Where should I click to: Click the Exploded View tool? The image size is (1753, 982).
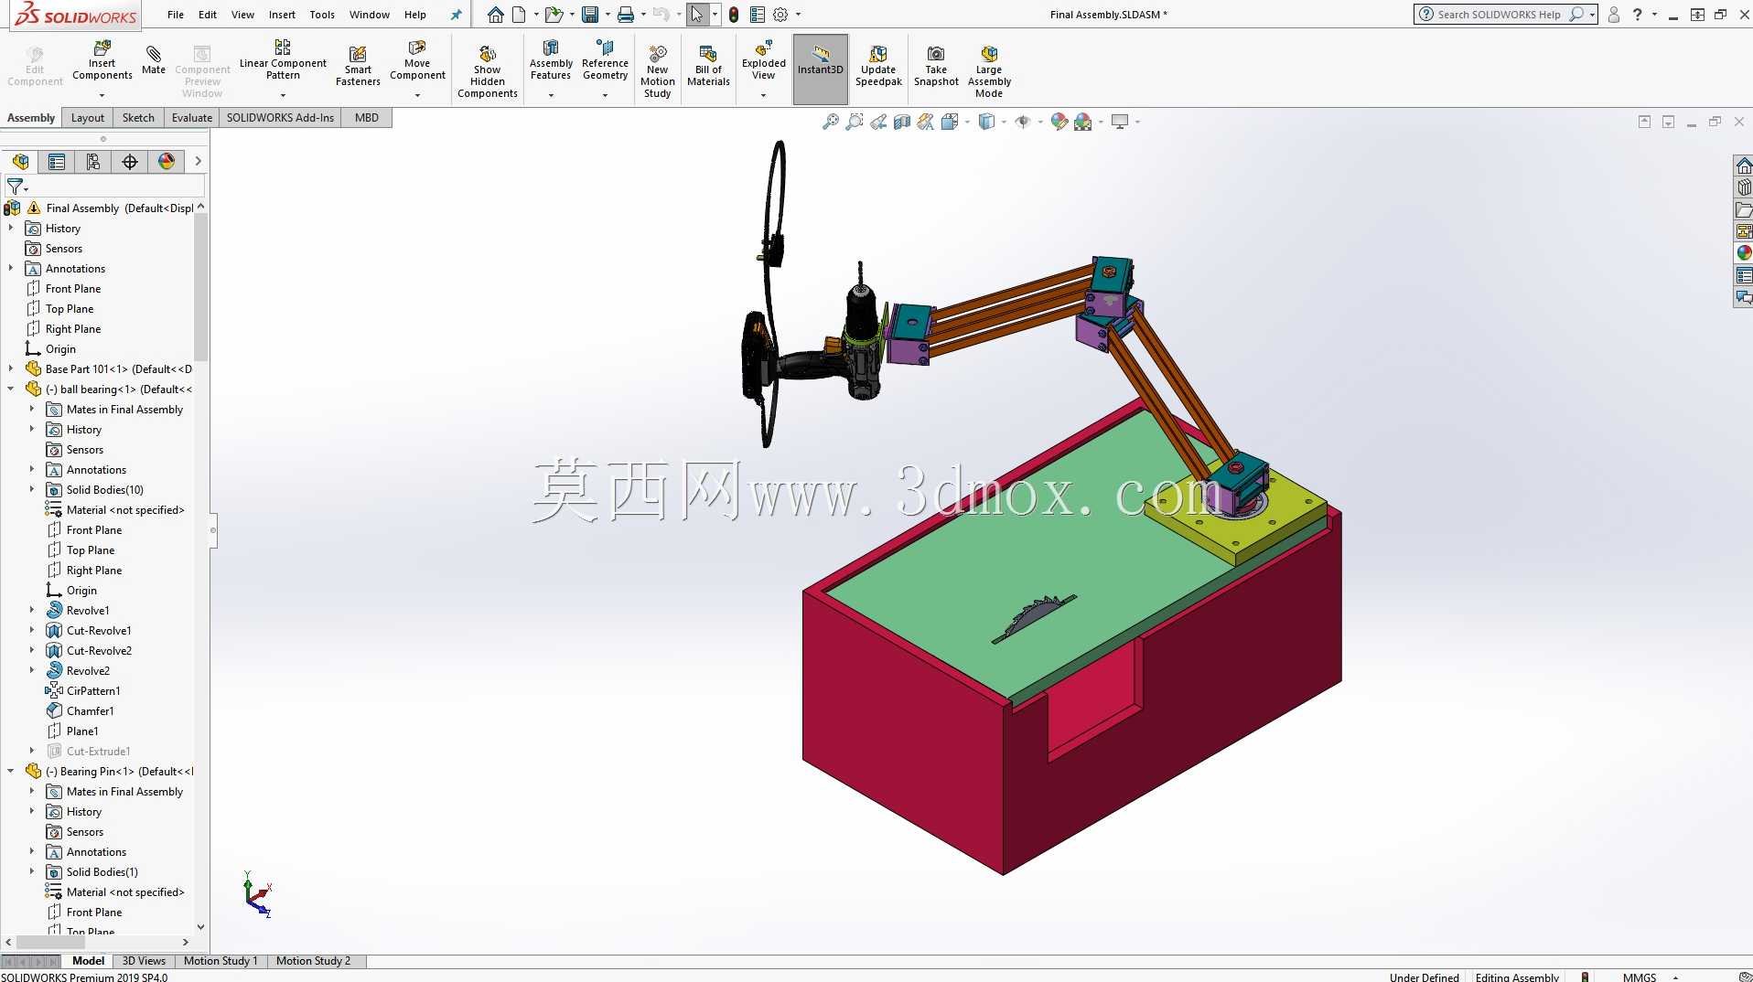(763, 60)
